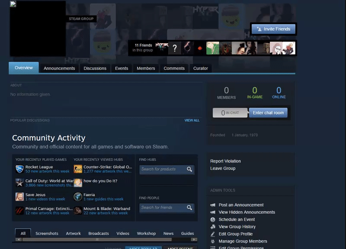Viewport: 346px width, 249px height.
Task: Click the Invite Friends button
Action: pyautogui.click(x=274, y=29)
